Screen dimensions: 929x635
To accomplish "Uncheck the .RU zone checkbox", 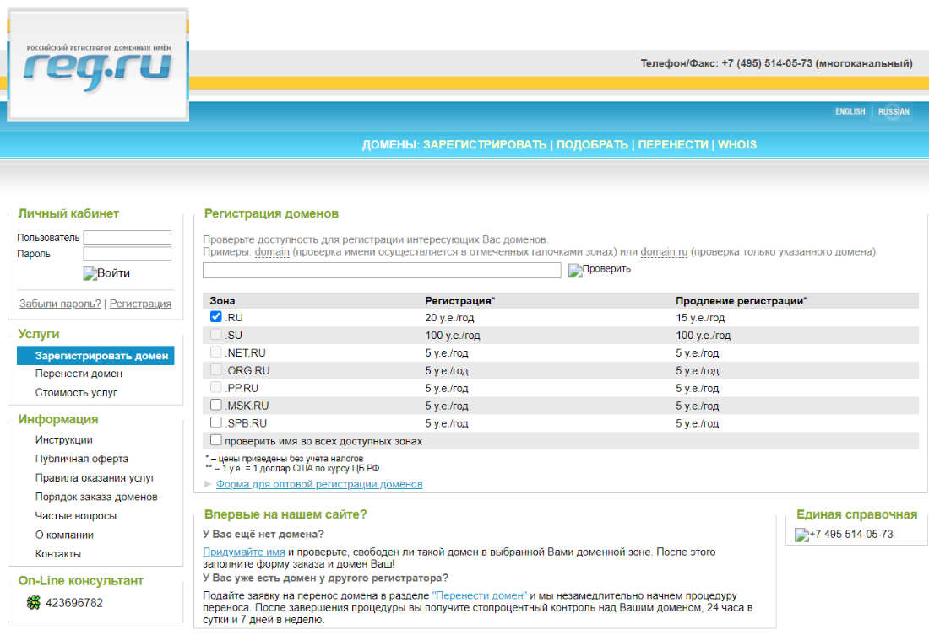I will coord(216,317).
